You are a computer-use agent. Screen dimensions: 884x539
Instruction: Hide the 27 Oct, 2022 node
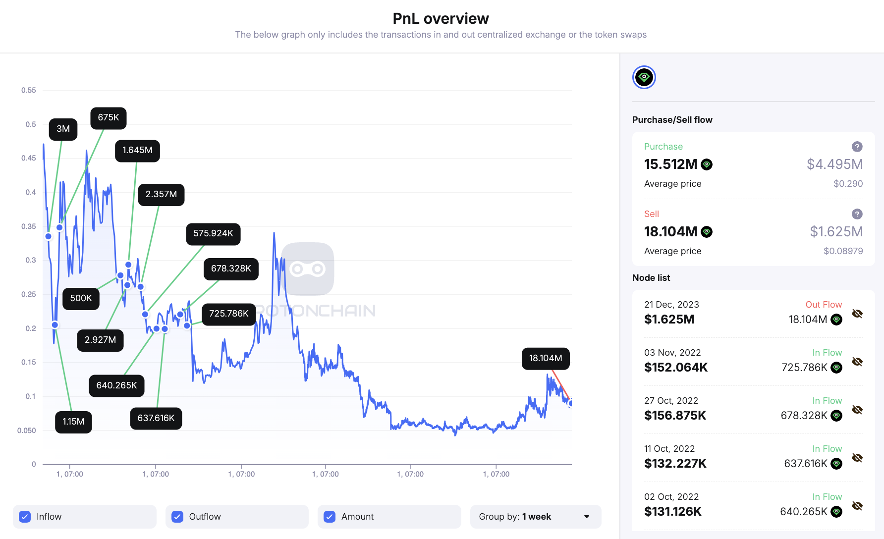click(x=857, y=410)
